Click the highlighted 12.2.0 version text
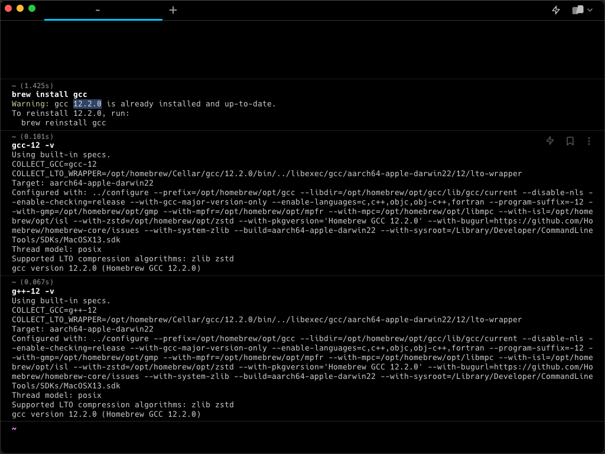This screenshot has width=605, height=454. pyautogui.click(x=87, y=104)
